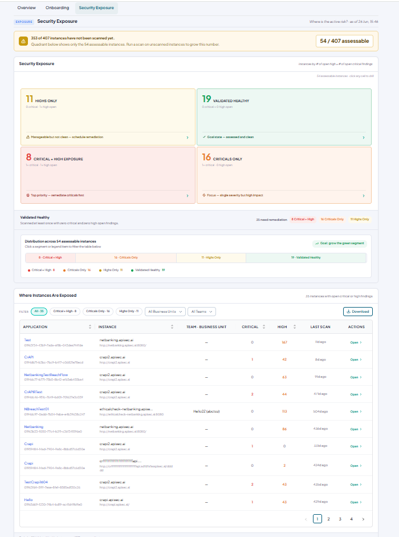Click the Highs Only legend item

(111, 270)
